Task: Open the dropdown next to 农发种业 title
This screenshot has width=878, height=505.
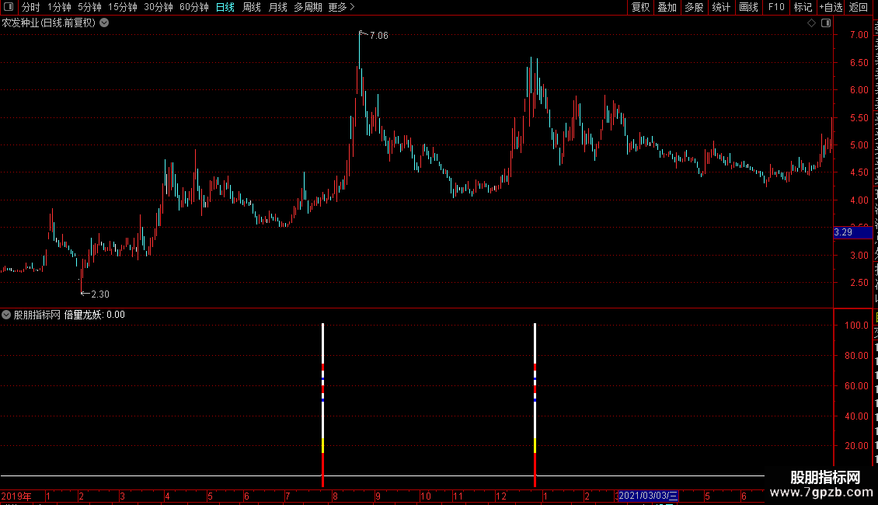Action: [x=104, y=23]
